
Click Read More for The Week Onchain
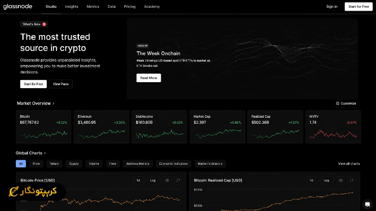149,78
